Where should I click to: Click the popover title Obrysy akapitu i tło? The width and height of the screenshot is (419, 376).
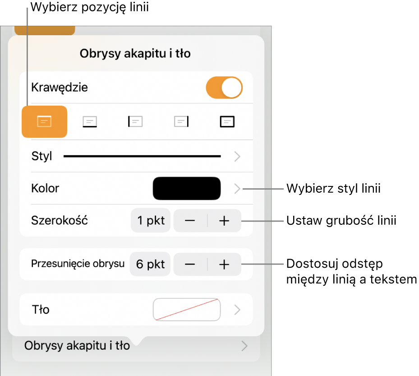(135, 53)
